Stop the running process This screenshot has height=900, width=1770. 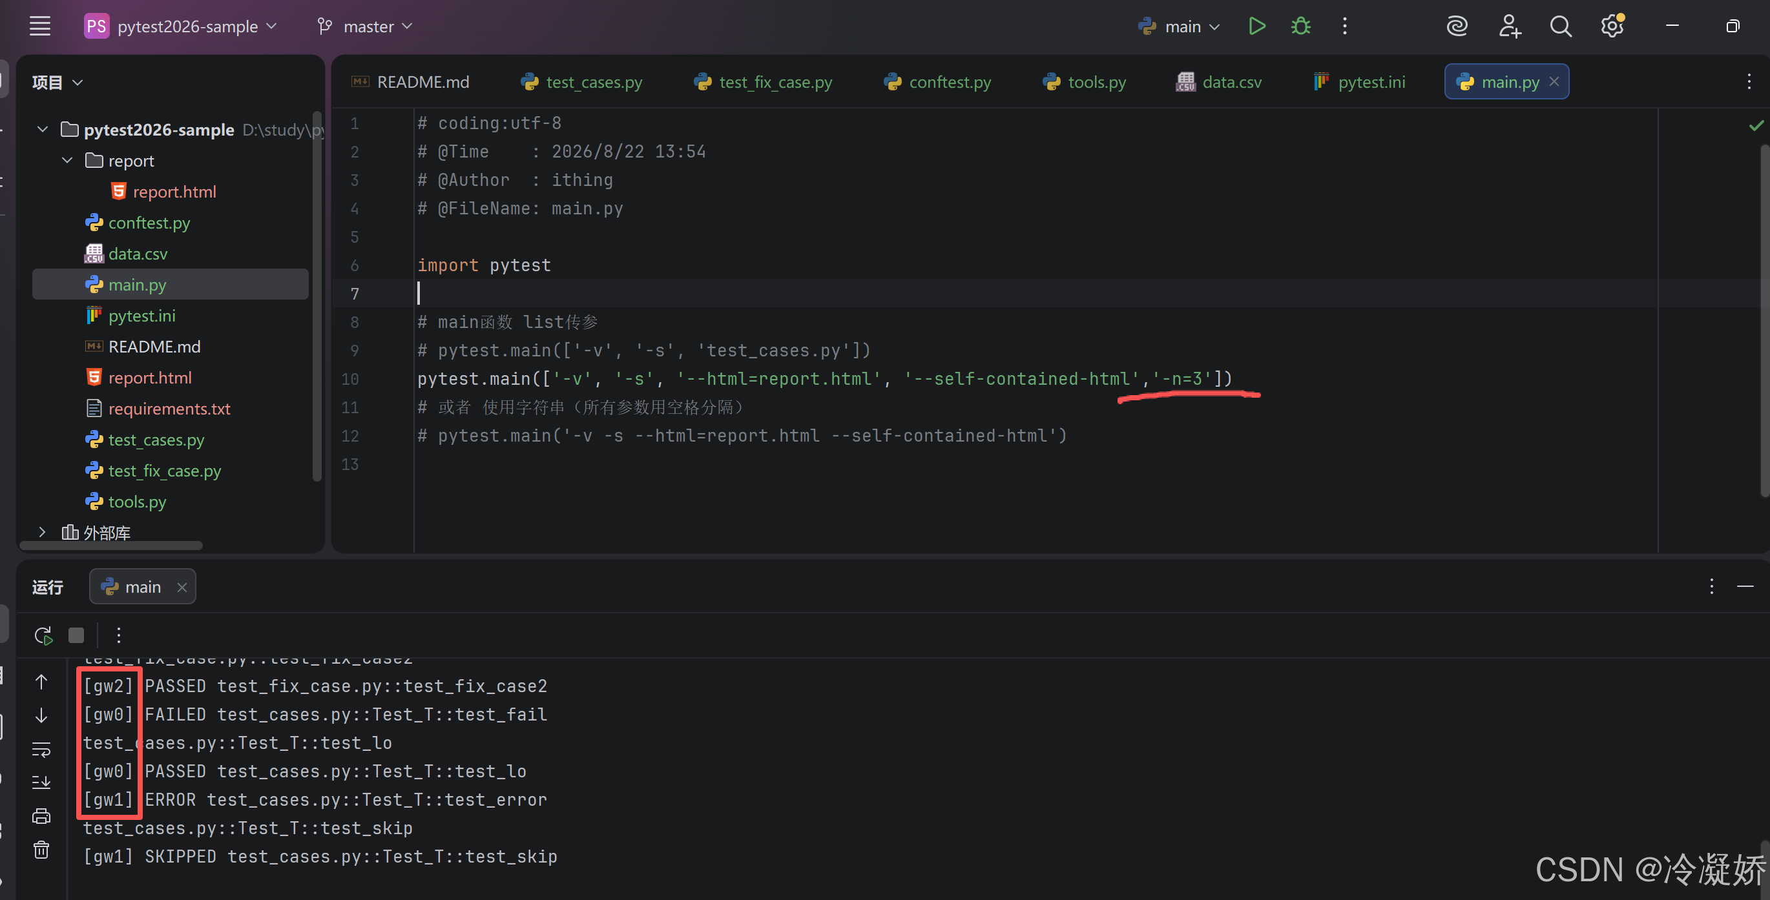click(76, 635)
